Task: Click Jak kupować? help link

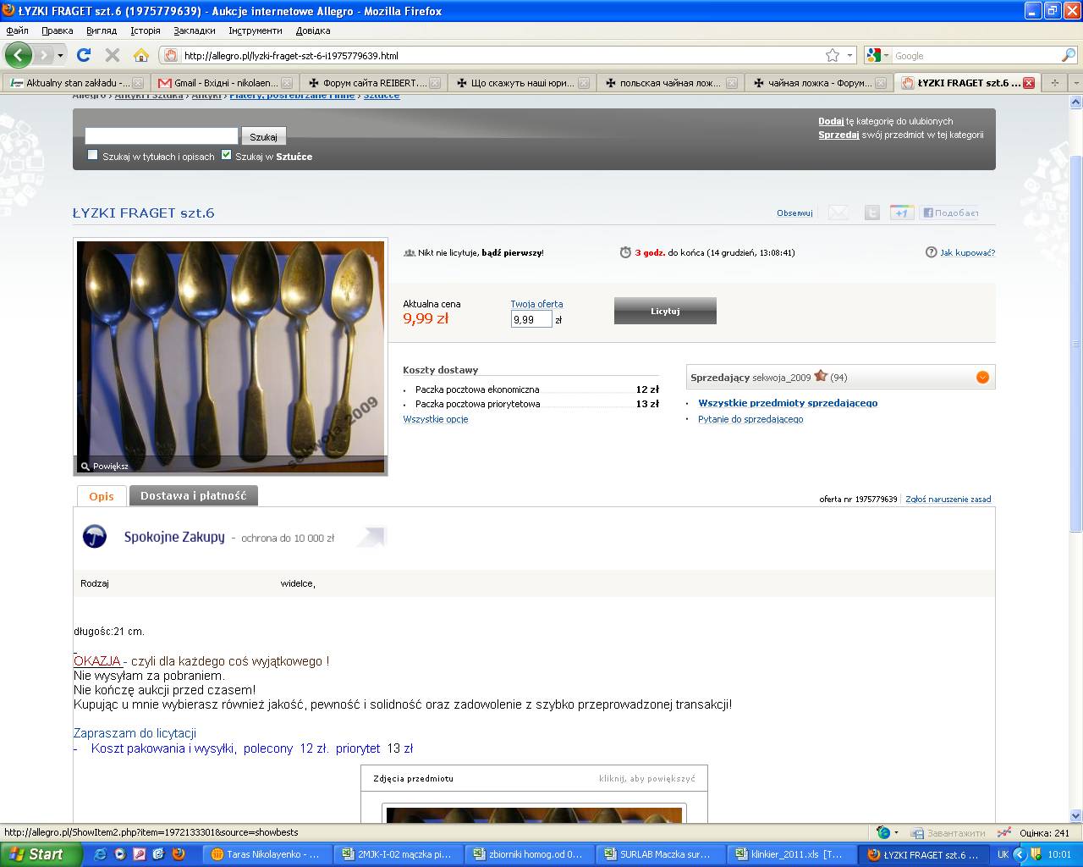Action: point(967,252)
